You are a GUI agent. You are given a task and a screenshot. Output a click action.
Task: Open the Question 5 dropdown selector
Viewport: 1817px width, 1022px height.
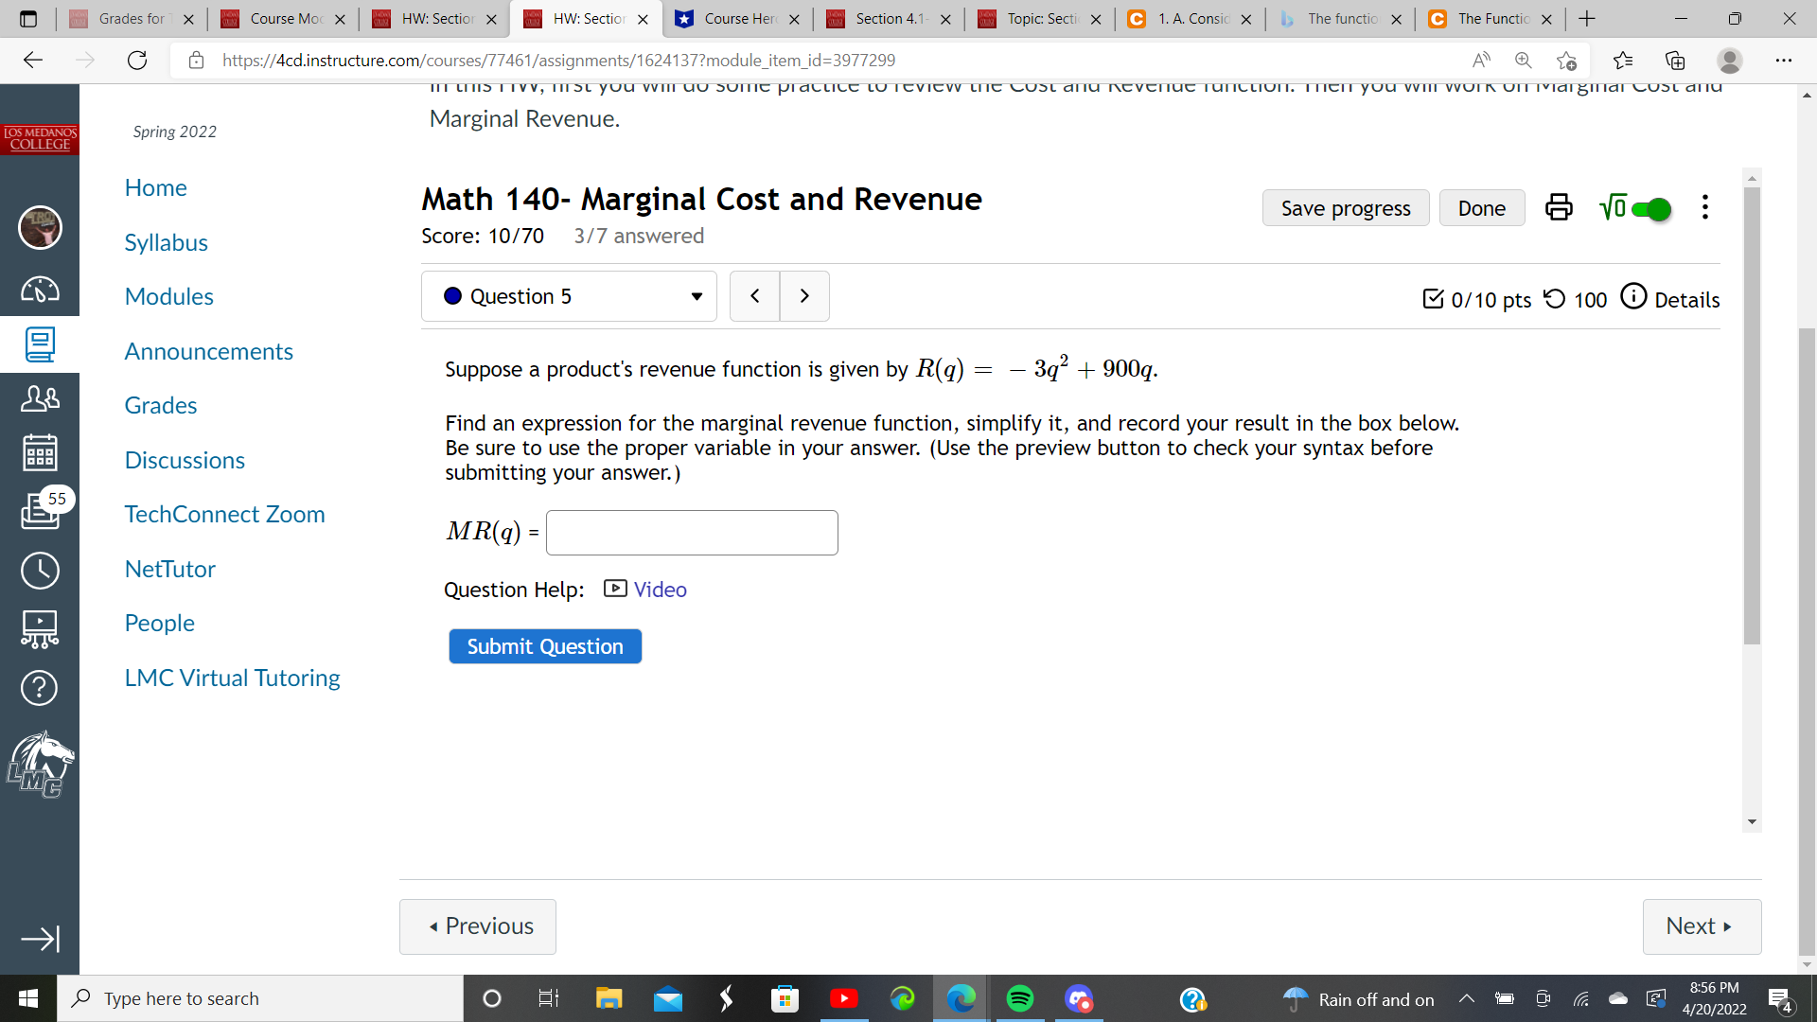[697, 296]
